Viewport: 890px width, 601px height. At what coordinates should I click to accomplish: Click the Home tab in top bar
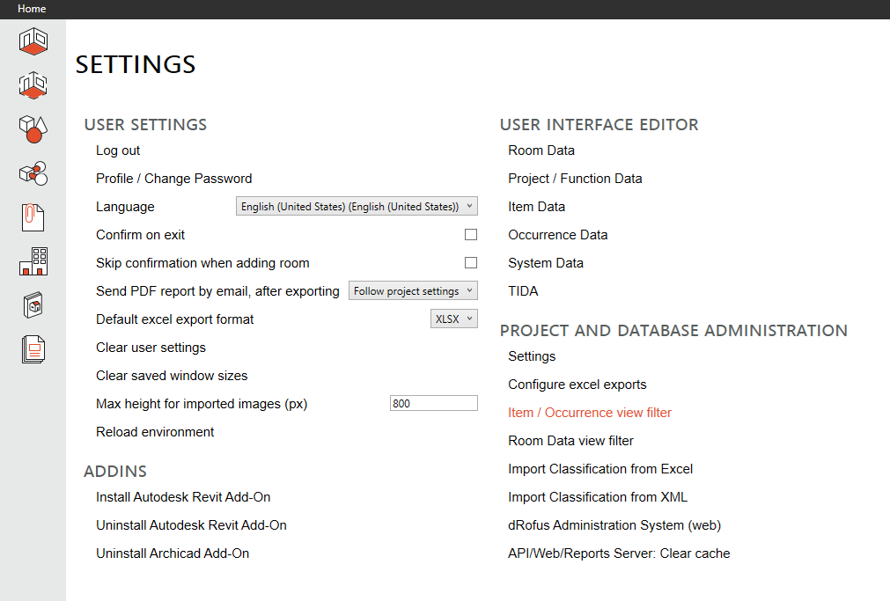click(32, 9)
